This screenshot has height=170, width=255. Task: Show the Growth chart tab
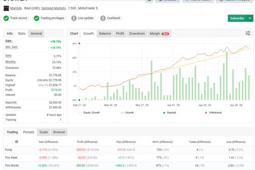point(89,34)
